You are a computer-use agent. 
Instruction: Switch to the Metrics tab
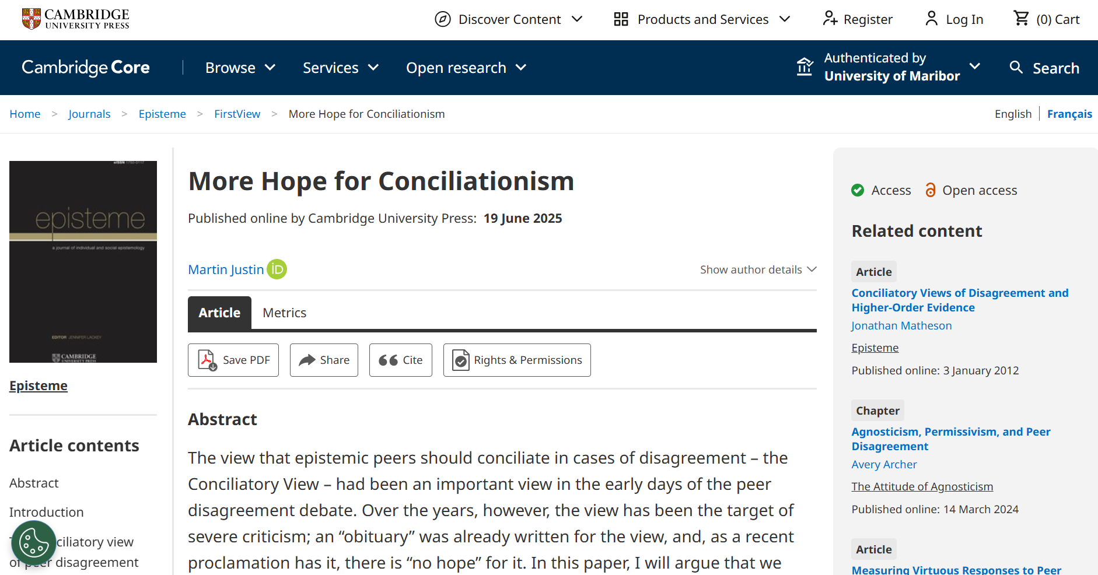(x=284, y=313)
